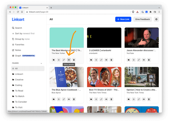Screen dimensions: 169x122
Task: Change Group by none option
Action: pos(21,39)
